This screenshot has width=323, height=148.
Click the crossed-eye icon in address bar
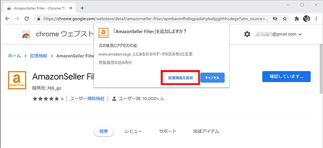275,19
